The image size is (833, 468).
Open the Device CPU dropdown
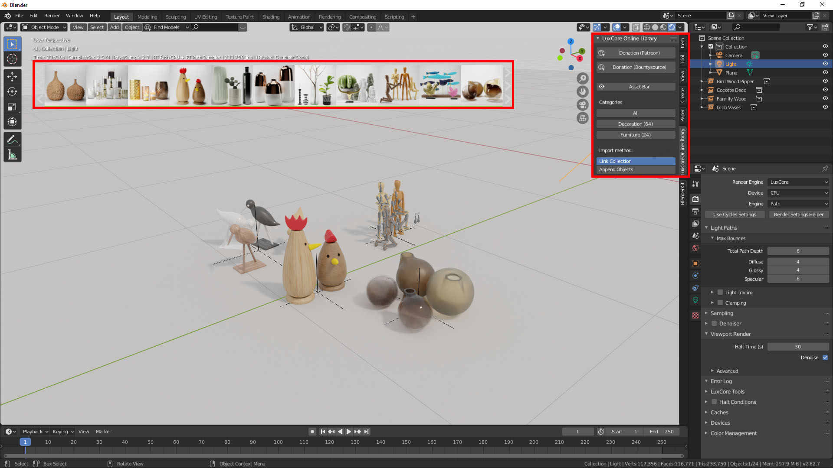click(798, 193)
